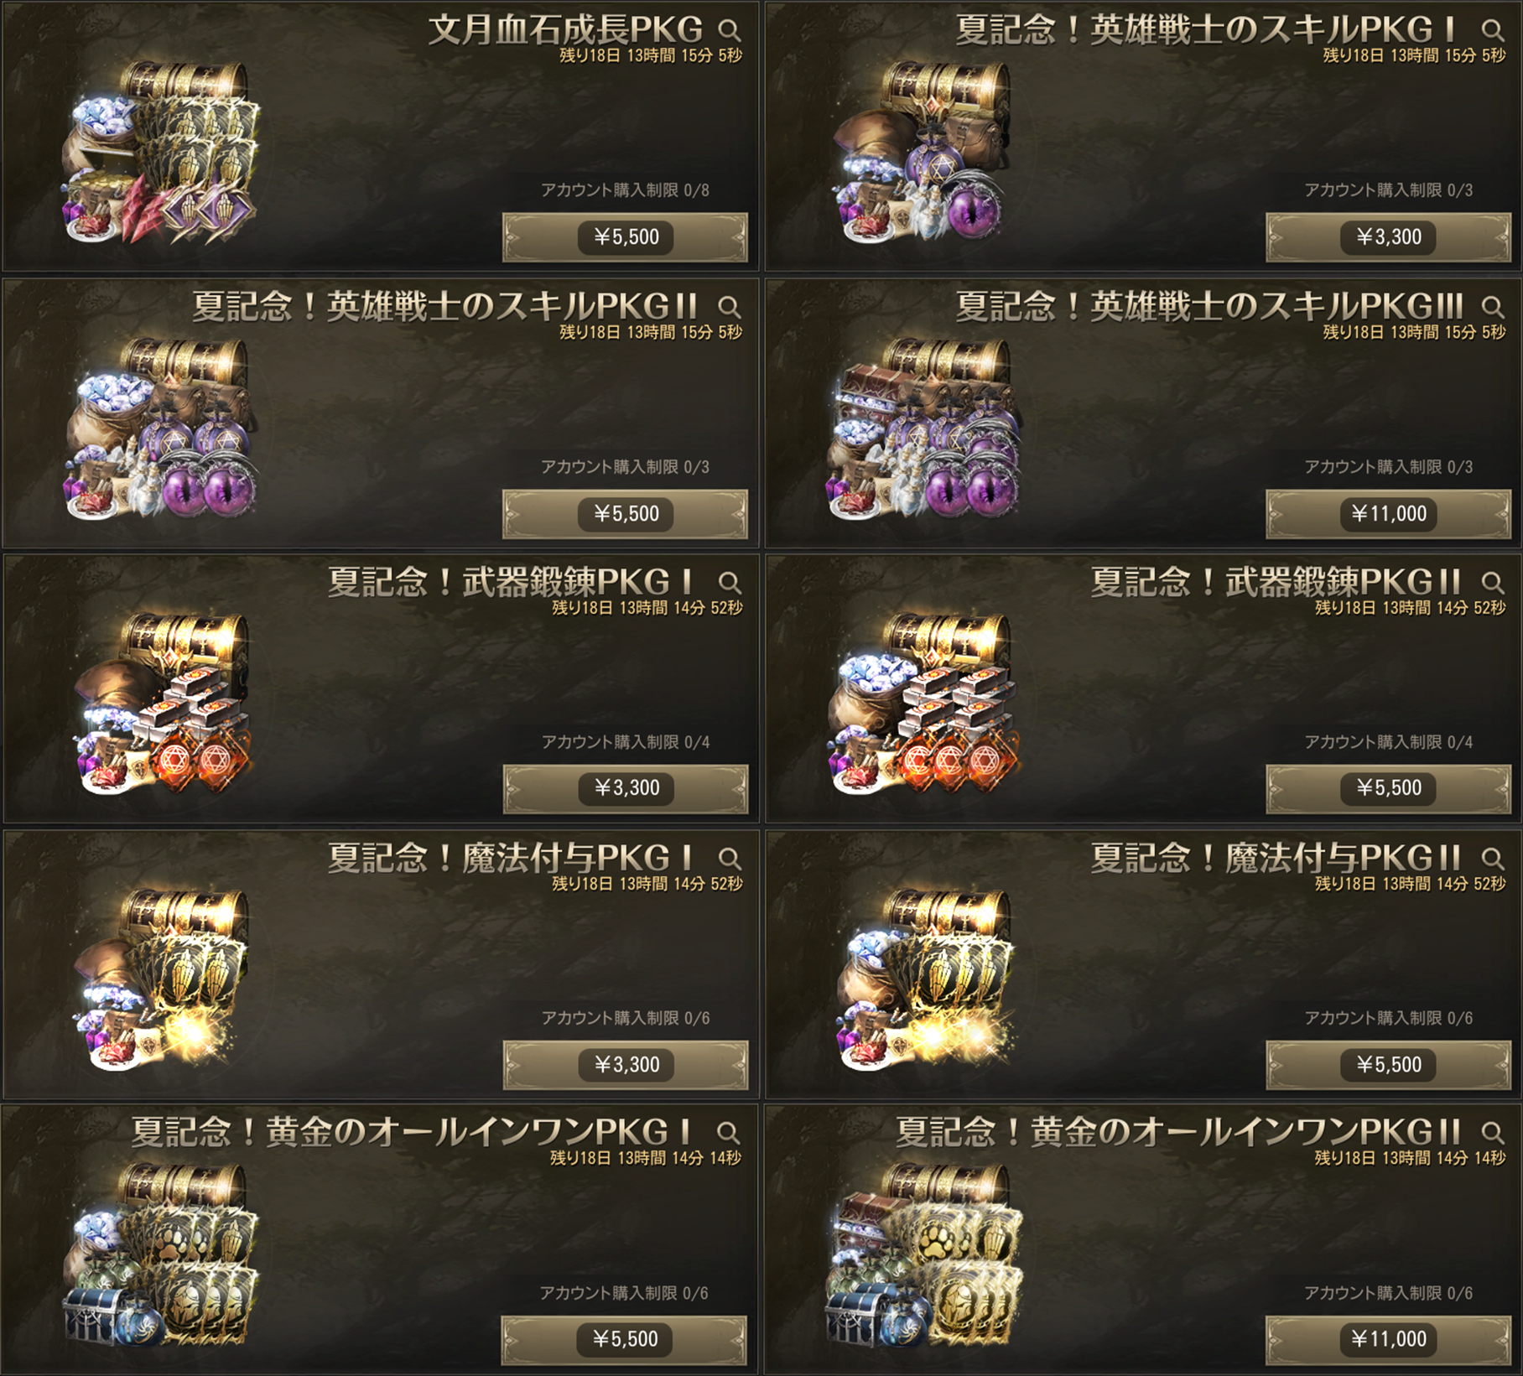Purchase 英雄戦士のスキルPKG I at ¥3,300
The image size is (1523, 1376).
click(x=1389, y=237)
